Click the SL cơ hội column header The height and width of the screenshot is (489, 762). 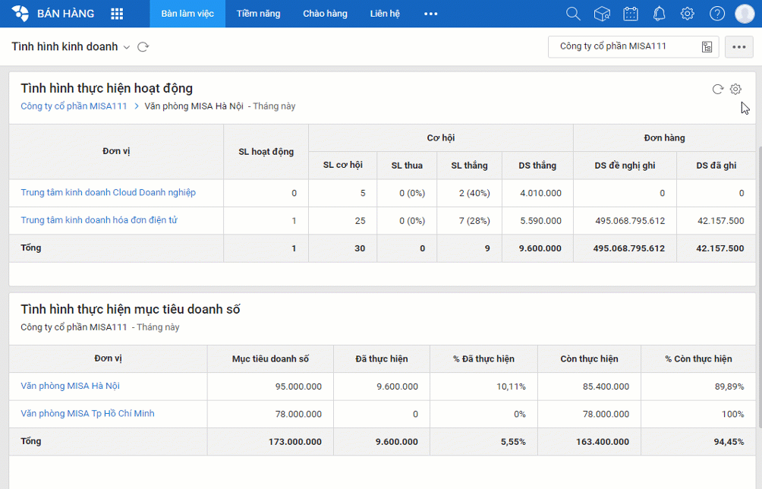(342, 166)
